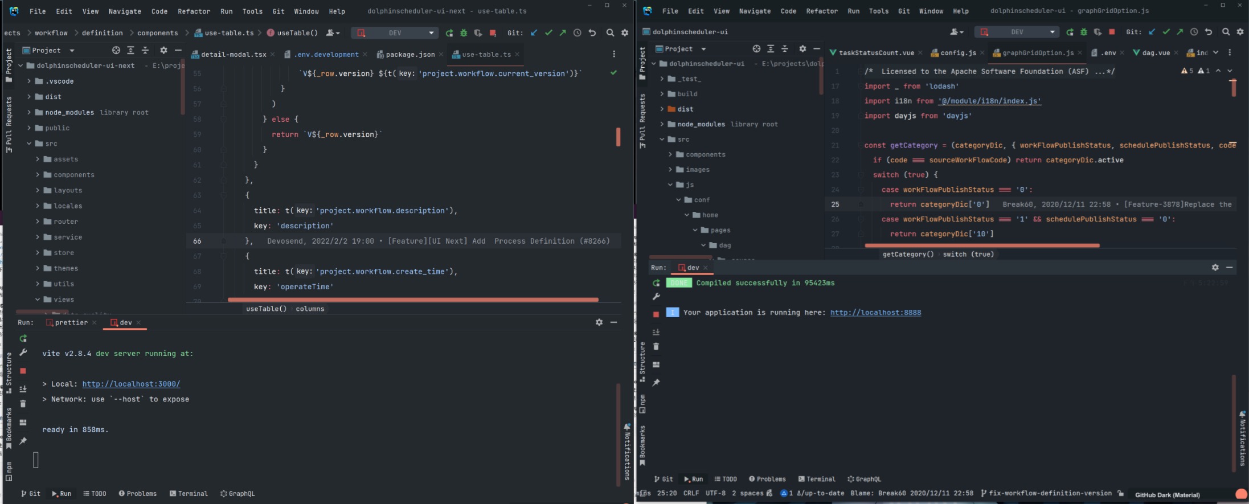Viewport: 1249px width, 504px height.
Task: Toggle the Notifications side panel in graphGridOption.js window
Action: 1242,437
